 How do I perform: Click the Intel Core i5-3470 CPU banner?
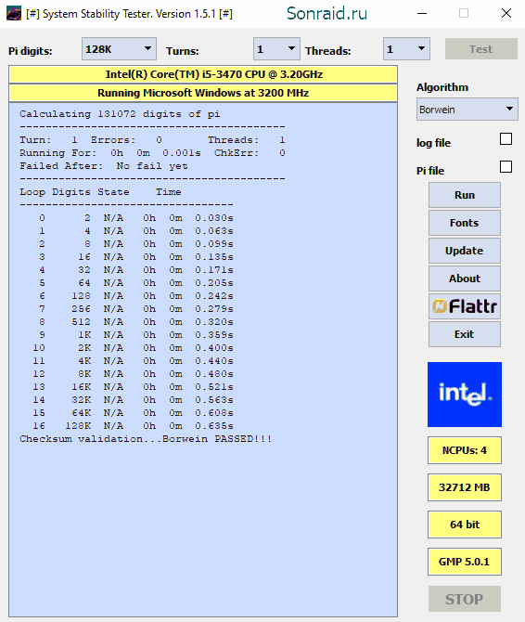203,74
